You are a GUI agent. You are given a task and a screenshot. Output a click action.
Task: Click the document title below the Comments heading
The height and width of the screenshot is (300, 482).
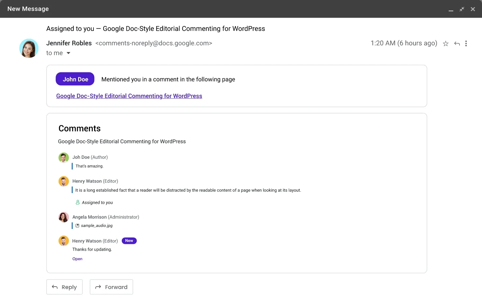(122, 142)
